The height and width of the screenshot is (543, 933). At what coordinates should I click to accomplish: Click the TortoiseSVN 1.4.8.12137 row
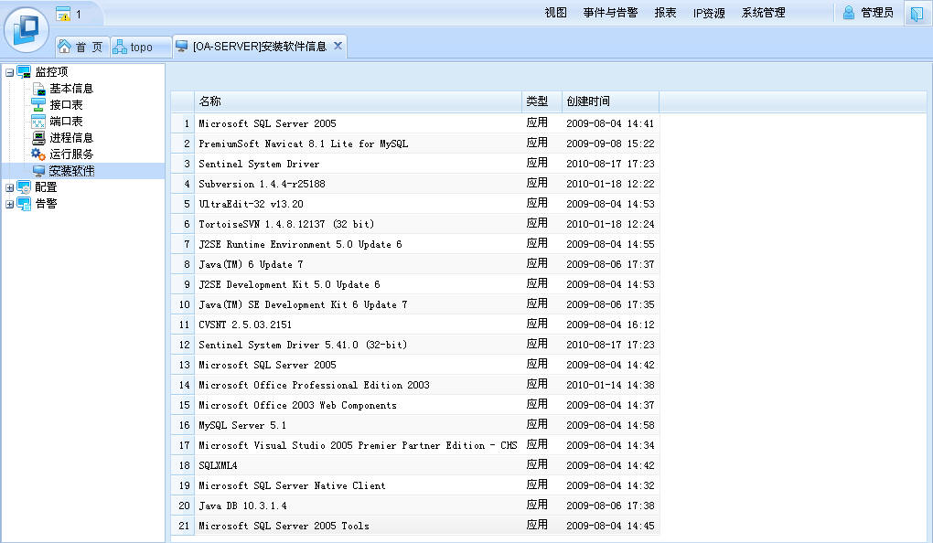pyautogui.click(x=414, y=224)
